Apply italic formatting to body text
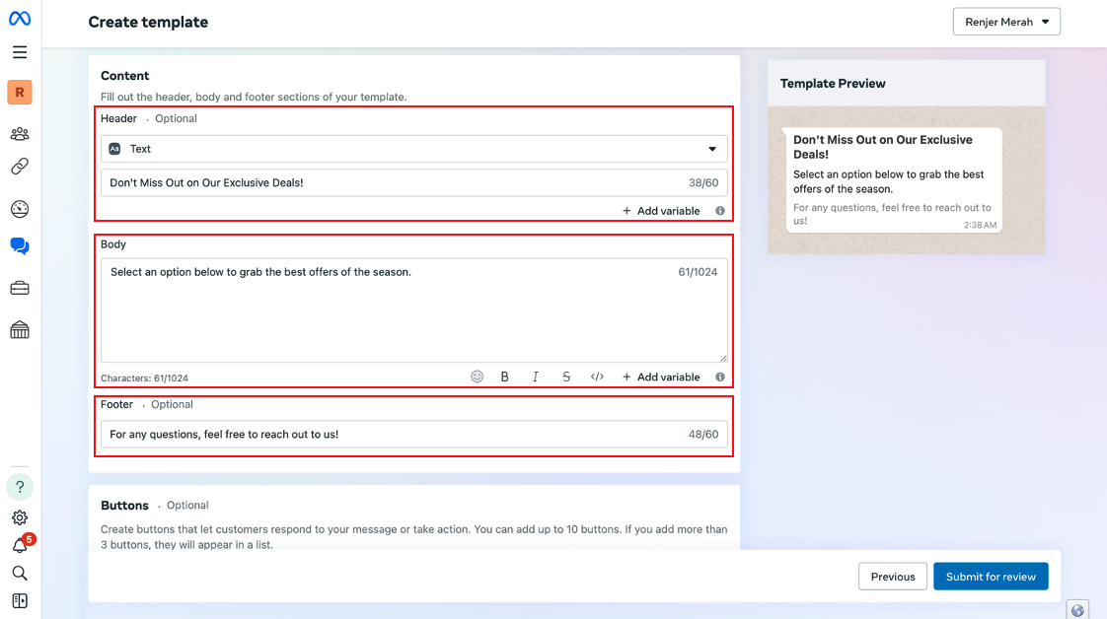 tap(535, 377)
